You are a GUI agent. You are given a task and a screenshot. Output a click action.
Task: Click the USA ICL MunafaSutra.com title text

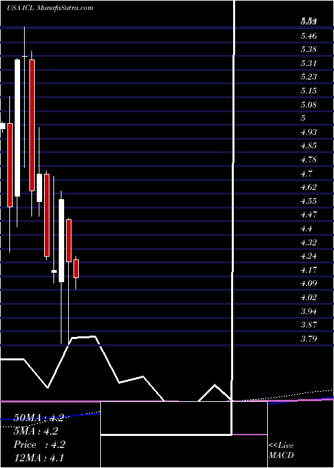coord(50,8)
